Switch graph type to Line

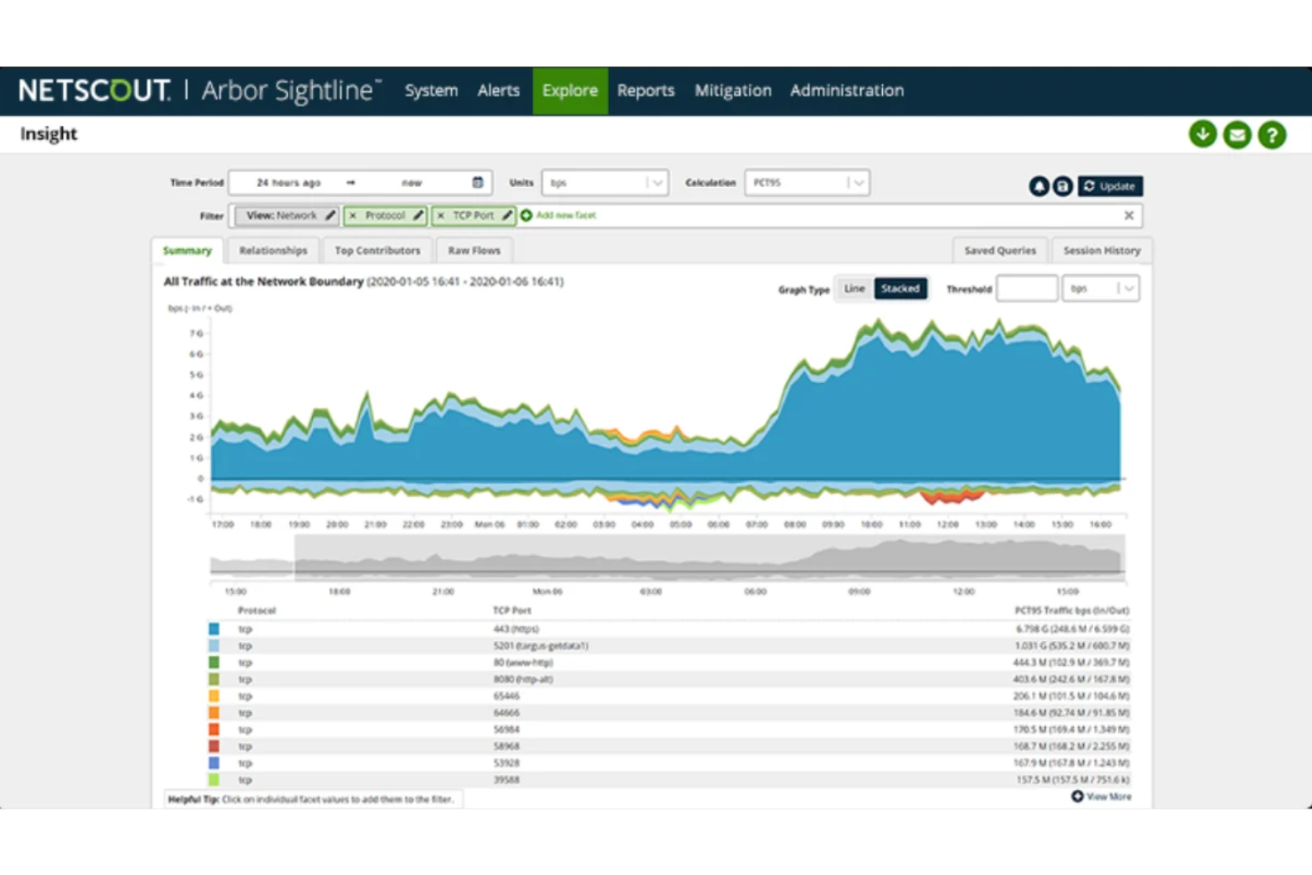coord(854,288)
